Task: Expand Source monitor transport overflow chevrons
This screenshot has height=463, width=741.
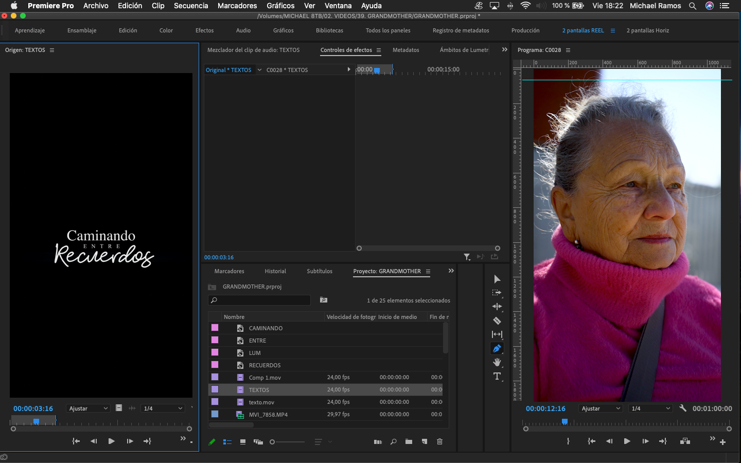Action: 183,438
